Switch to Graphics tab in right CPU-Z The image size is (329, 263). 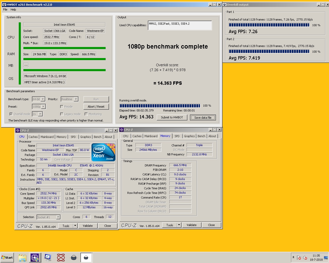pos(189,136)
